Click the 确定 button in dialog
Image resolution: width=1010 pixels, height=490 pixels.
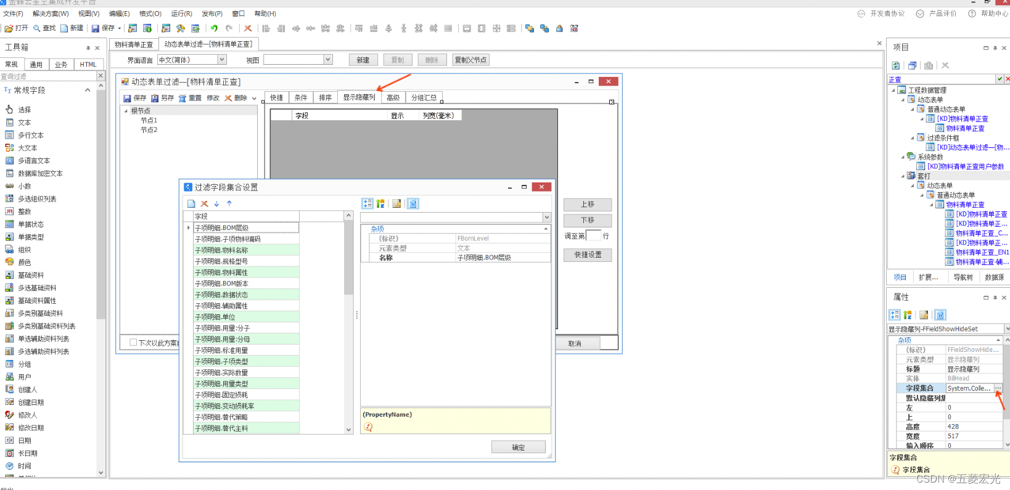tap(519, 447)
